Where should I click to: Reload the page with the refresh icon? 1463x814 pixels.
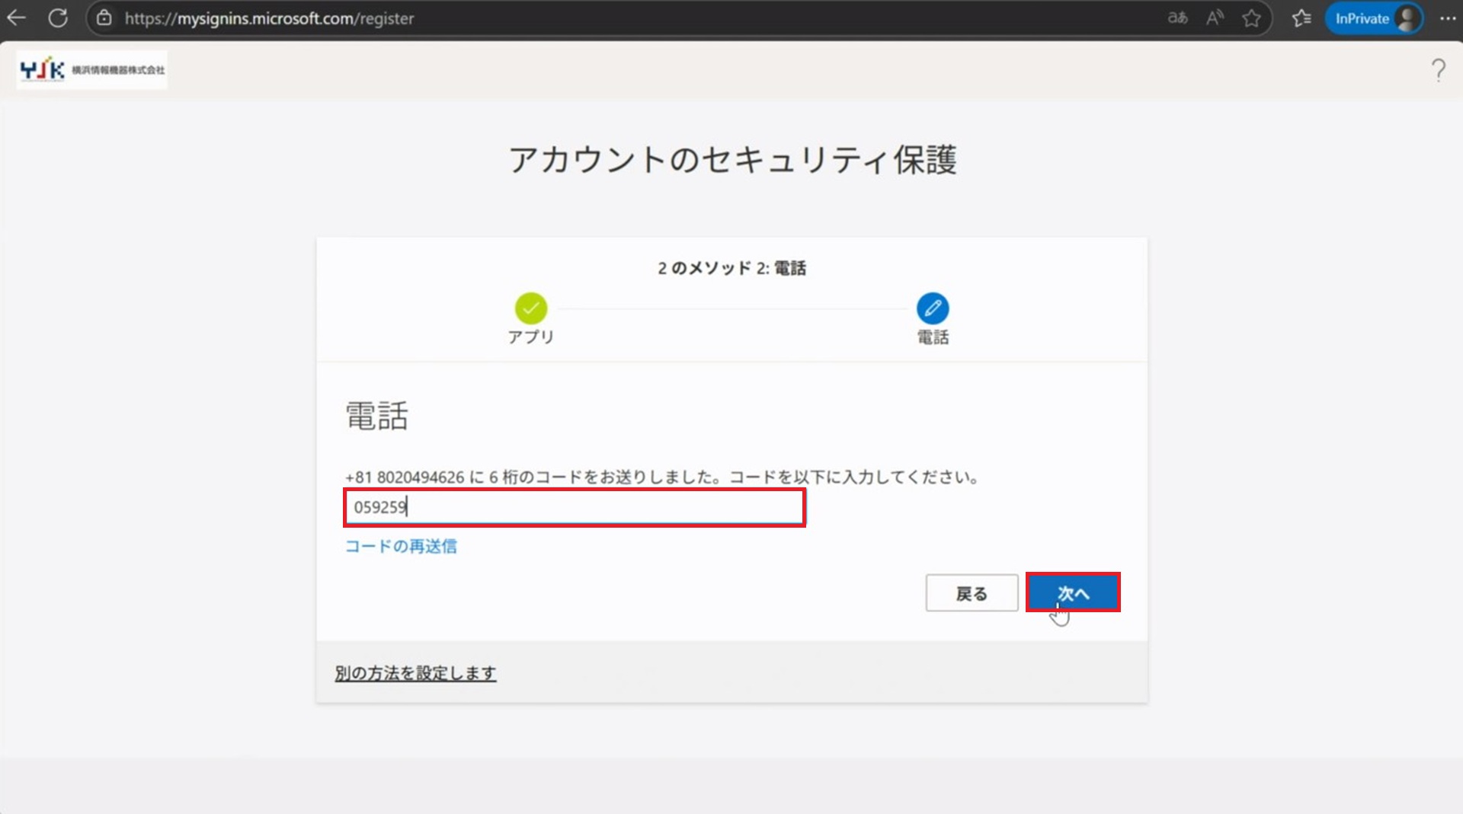[58, 18]
